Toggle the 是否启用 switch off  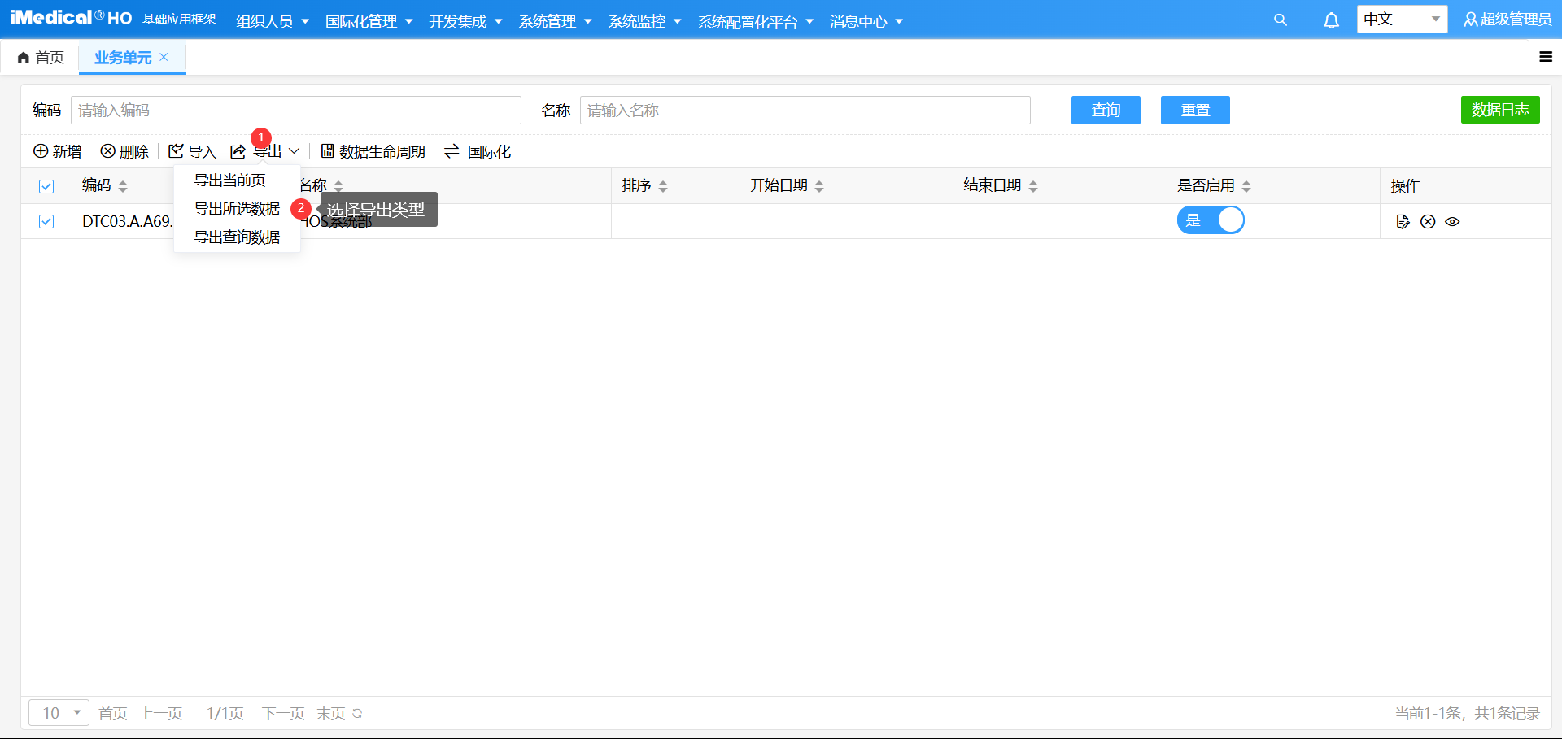tap(1211, 220)
